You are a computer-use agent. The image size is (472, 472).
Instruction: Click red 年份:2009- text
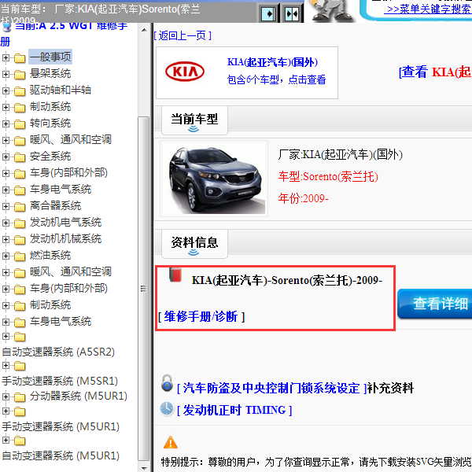coord(303,198)
